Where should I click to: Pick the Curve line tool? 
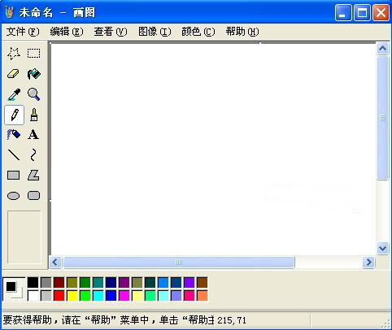click(34, 155)
